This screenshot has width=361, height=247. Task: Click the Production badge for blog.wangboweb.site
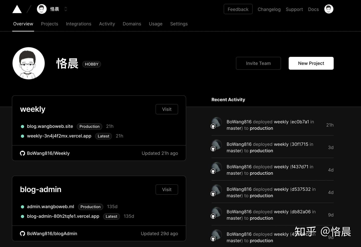tap(89, 127)
